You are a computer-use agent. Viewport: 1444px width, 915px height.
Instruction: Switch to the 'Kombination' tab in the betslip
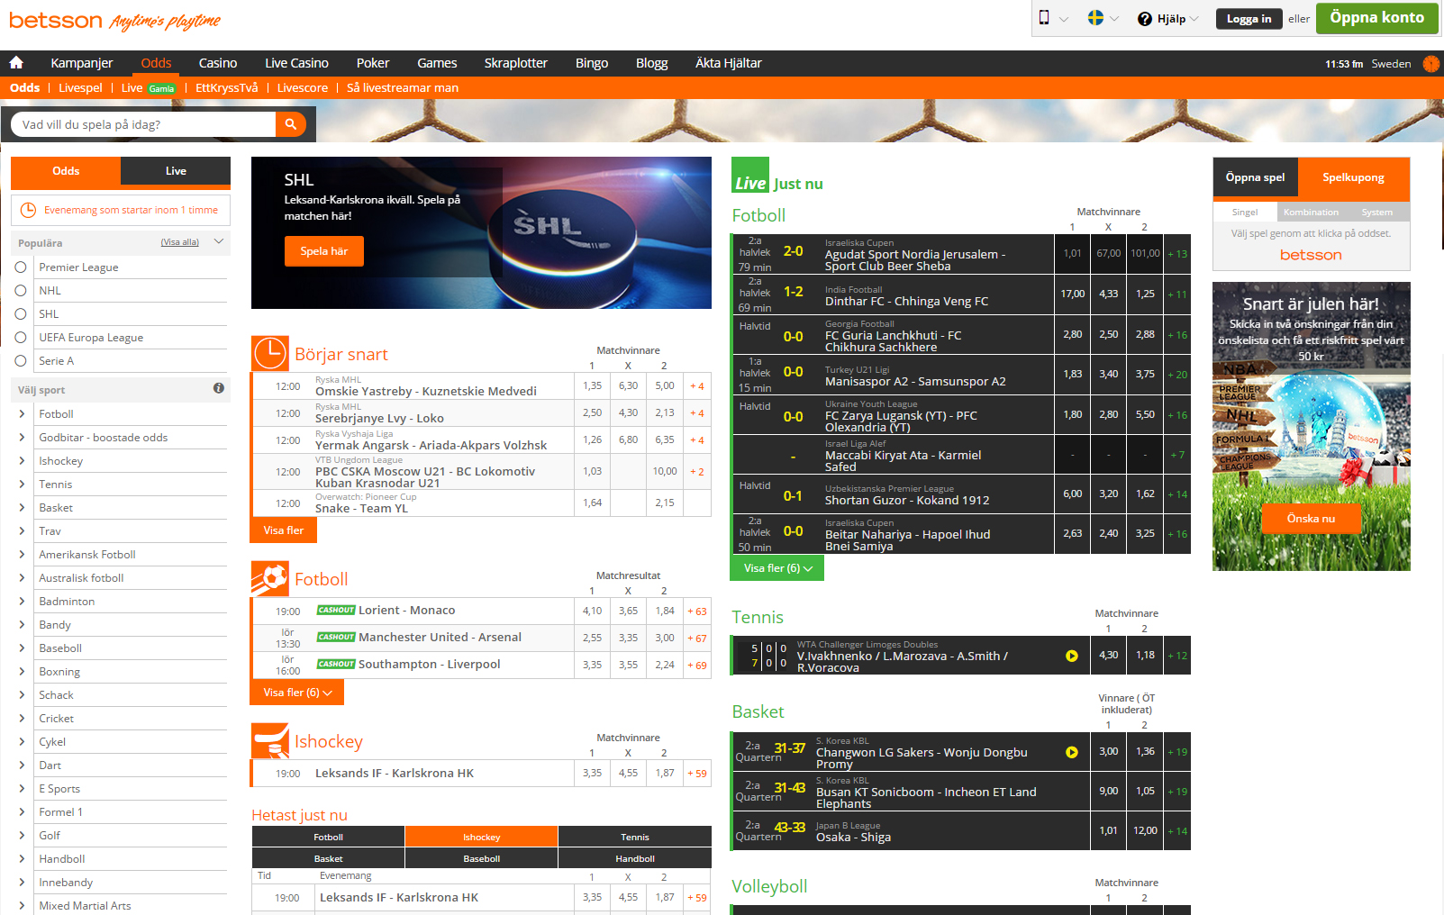pyautogui.click(x=1311, y=212)
